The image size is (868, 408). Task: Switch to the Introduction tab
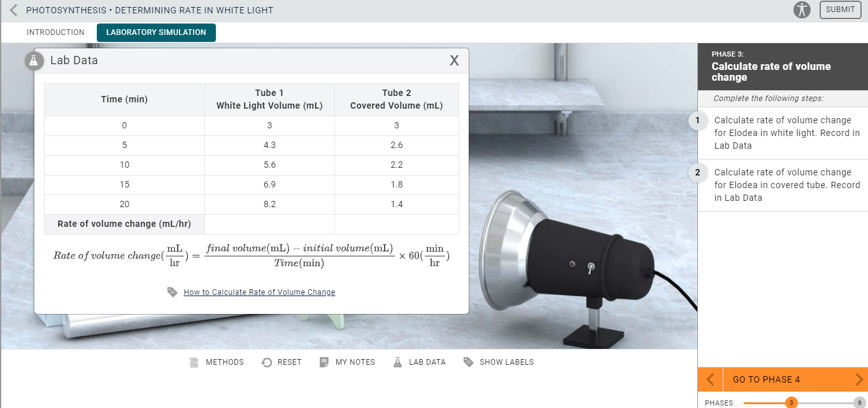(x=55, y=32)
